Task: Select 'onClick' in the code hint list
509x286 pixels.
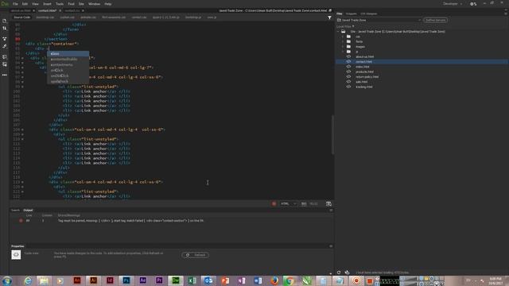Action: coord(68,70)
